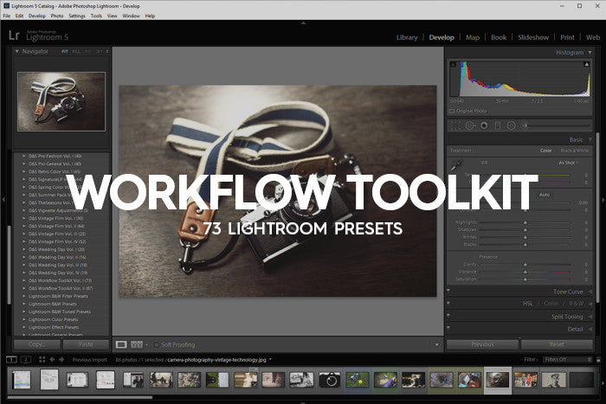Click the Reset button
The width and height of the screenshot is (606, 404).
tap(557, 344)
